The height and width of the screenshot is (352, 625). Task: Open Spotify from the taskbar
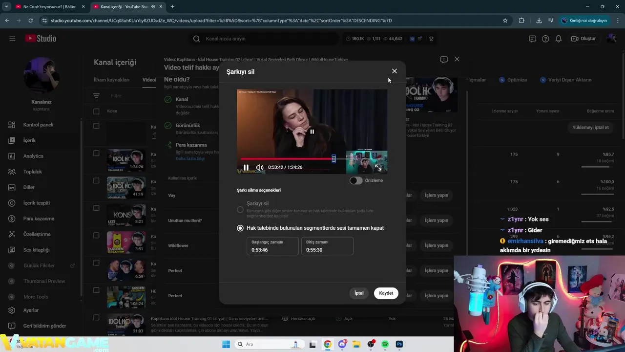pos(385,344)
